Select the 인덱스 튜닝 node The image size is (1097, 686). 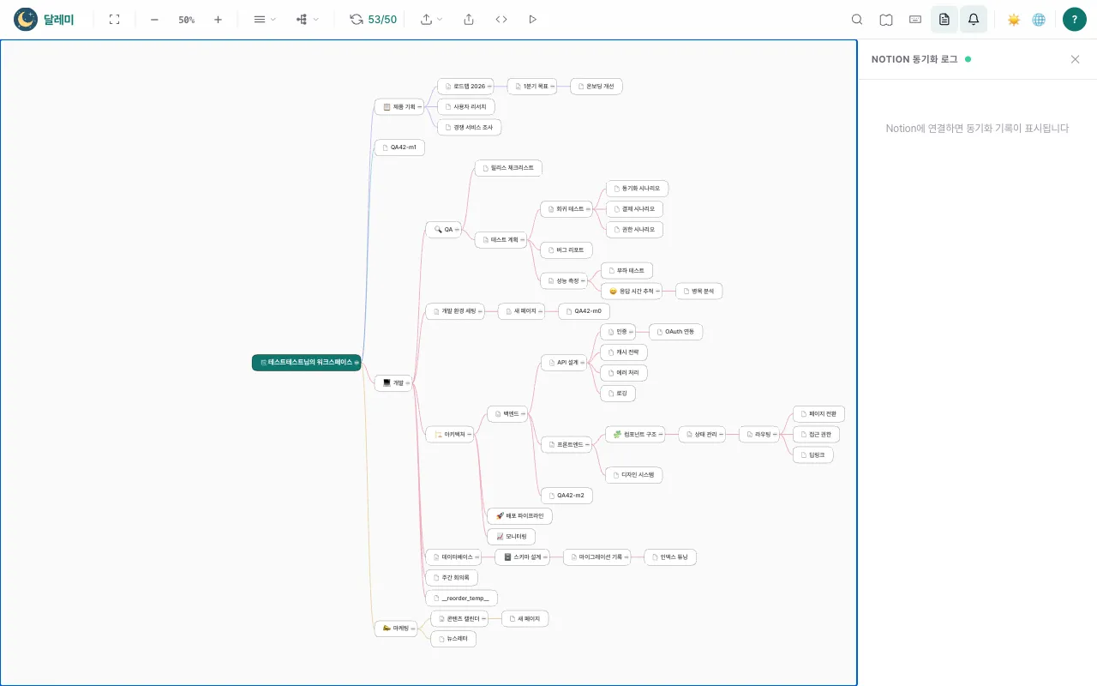point(670,557)
